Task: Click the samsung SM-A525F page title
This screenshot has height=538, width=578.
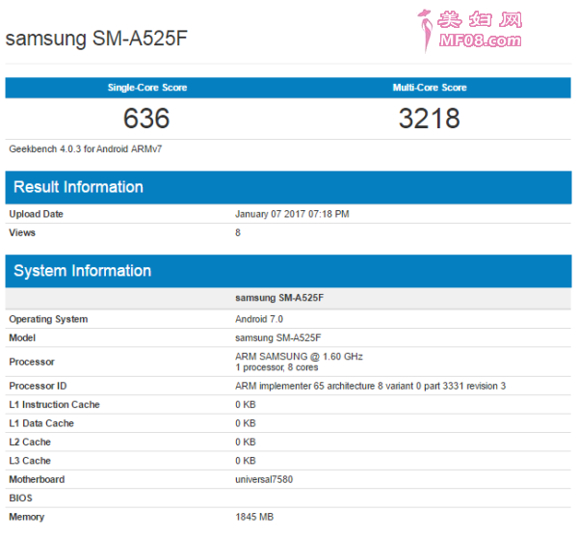Action: [x=96, y=38]
